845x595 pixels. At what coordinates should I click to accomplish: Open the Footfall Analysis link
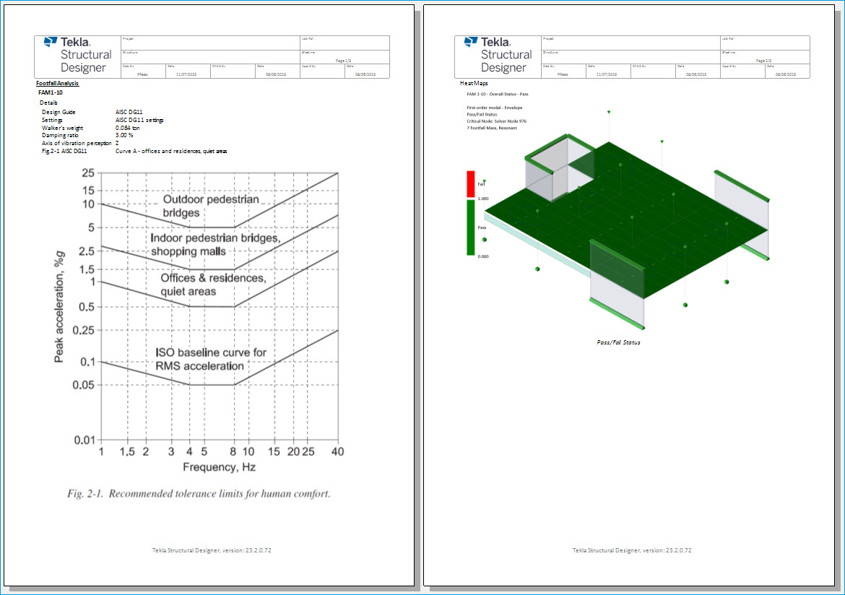click(x=58, y=84)
